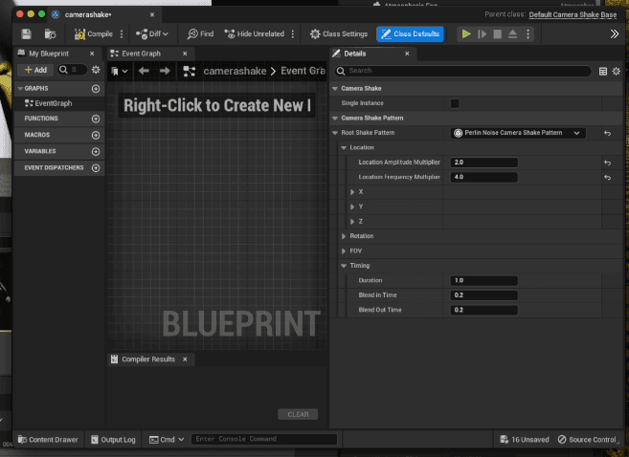Viewport: 629px width, 457px height.
Task: Select the Compiler Results tab
Action: [150, 359]
